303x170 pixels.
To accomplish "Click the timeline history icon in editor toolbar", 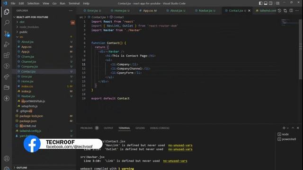I will pyautogui.click(x=279, y=10).
